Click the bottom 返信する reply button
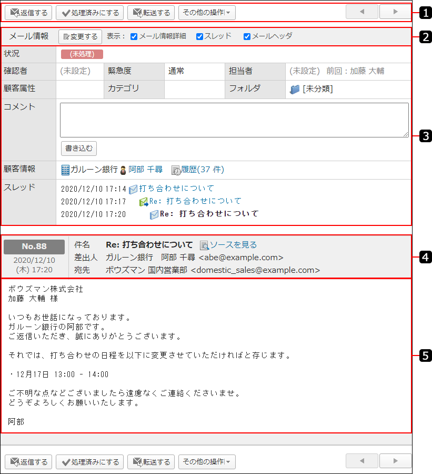The image size is (432, 474). tap(28, 462)
